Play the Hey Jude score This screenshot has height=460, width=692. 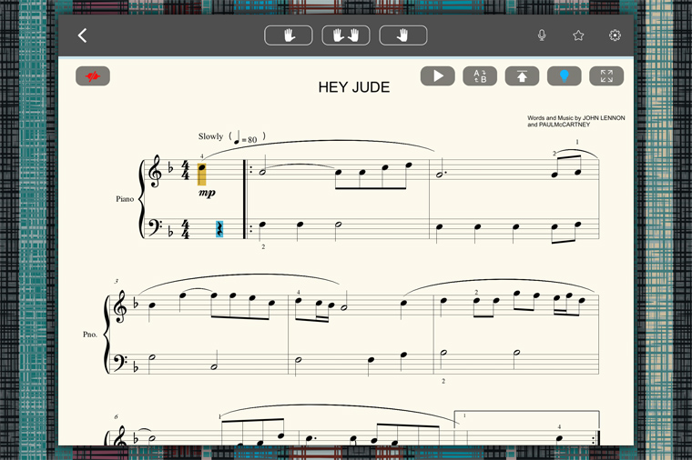(x=438, y=76)
